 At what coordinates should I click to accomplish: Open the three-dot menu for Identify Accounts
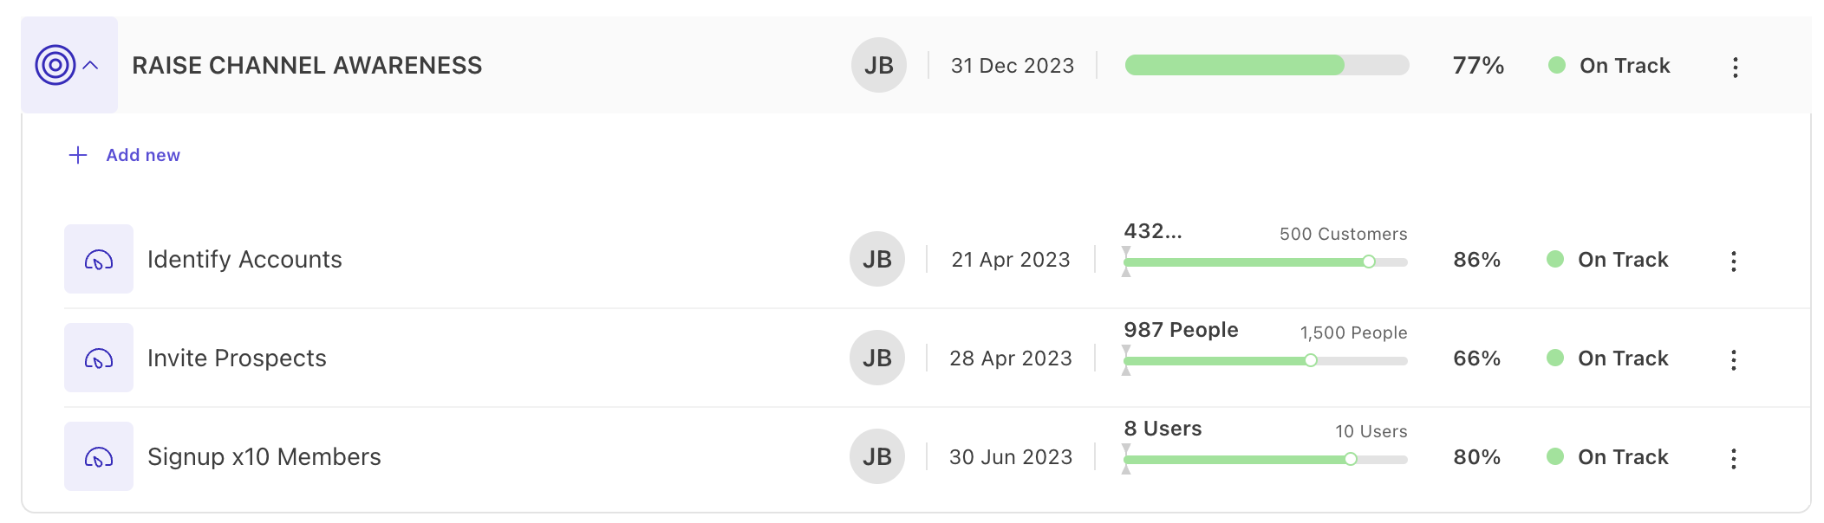[1733, 261]
